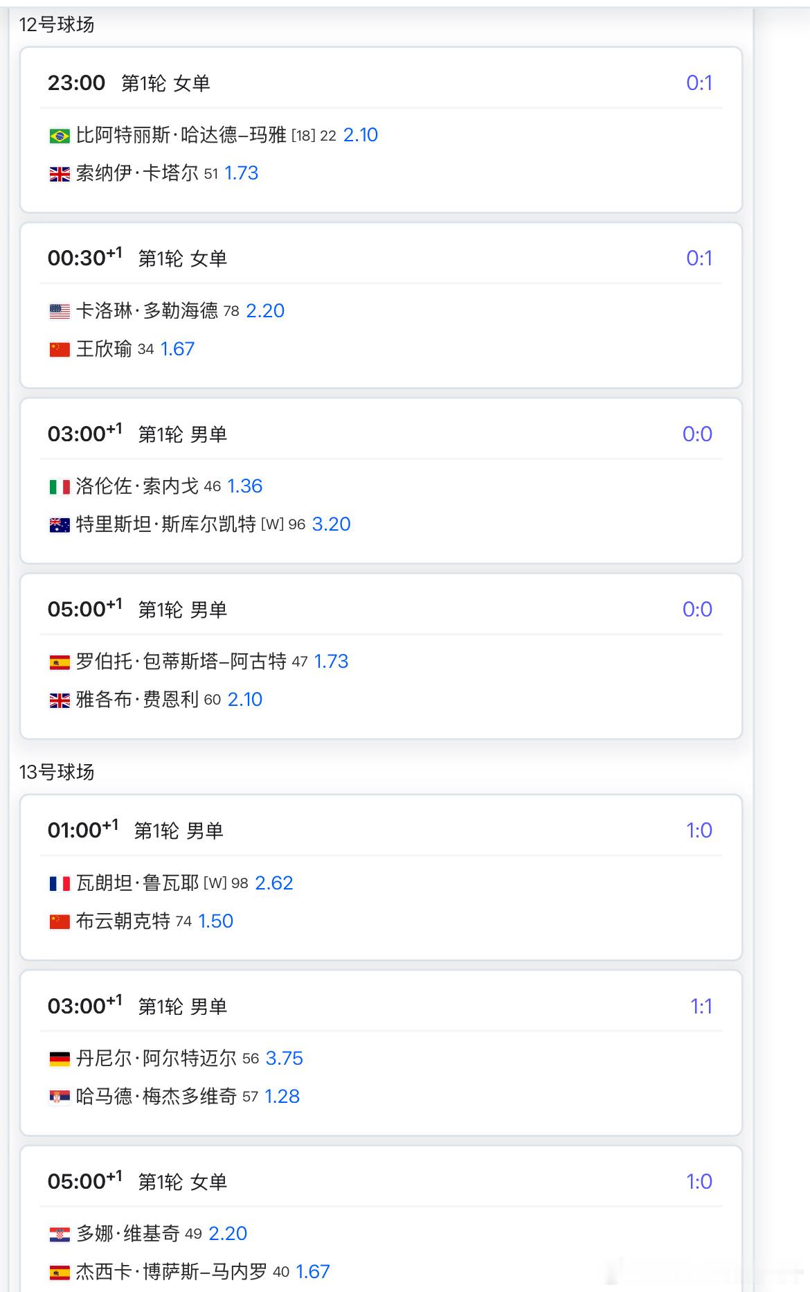Click odds 3.75 for 丹尼尔·阿尔特迈尔
The width and height of the screenshot is (810, 1292).
click(285, 1059)
